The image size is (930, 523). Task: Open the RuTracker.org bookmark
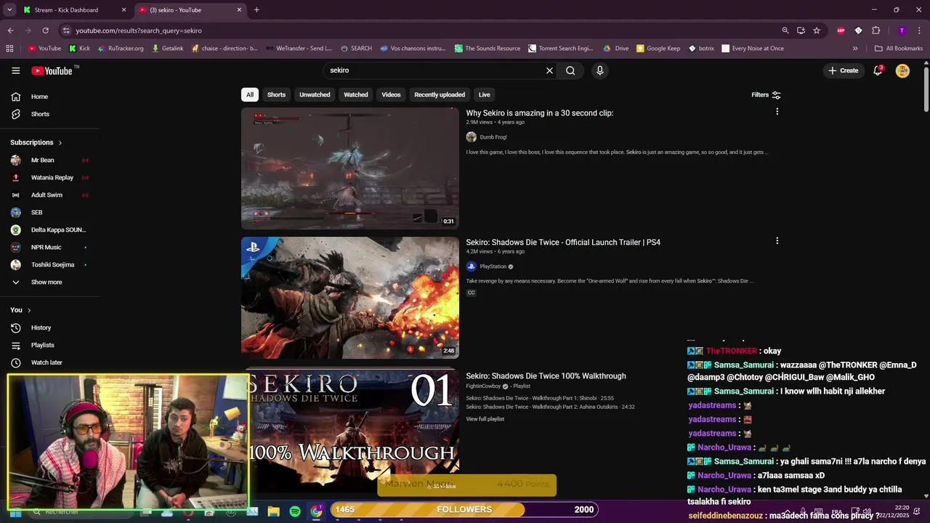coord(121,49)
